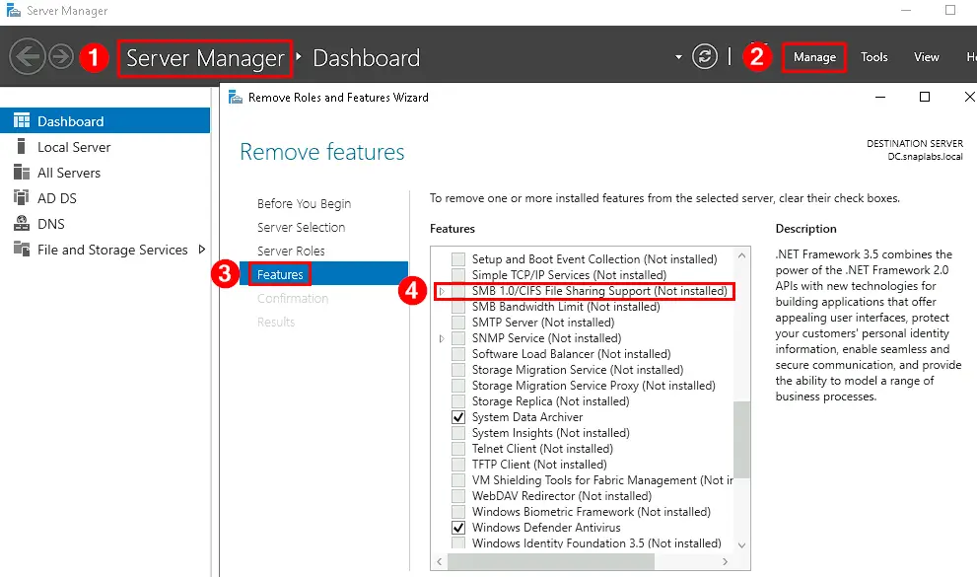Click the Server Manager app icon in the title bar
This screenshot has height=577, width=977.
click(x=13, y=11)
